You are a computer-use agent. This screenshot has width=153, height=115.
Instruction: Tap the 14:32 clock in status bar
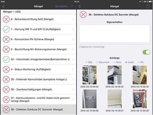pyautogui.click(x=77, y=2)
